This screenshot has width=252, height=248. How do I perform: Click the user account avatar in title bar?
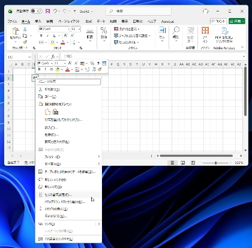coord(205,11)
